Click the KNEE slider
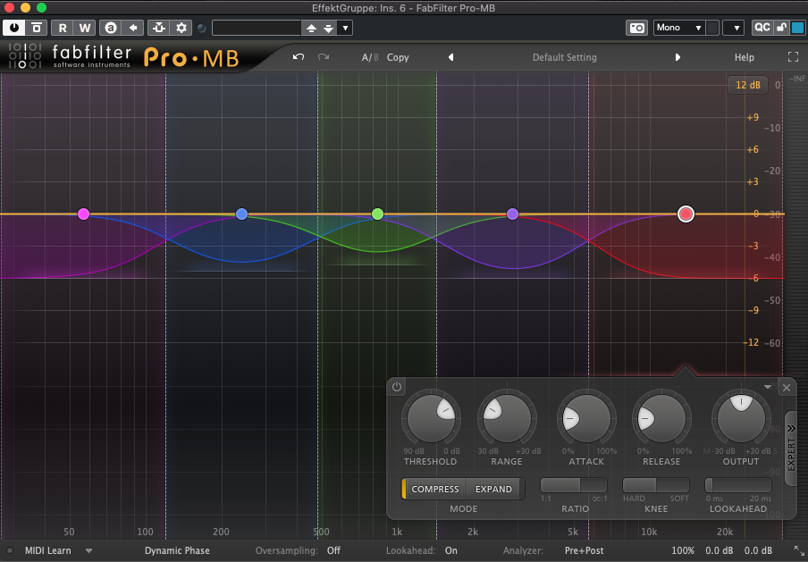The height and width of the screenshot is (562, 808). point(656,485)
